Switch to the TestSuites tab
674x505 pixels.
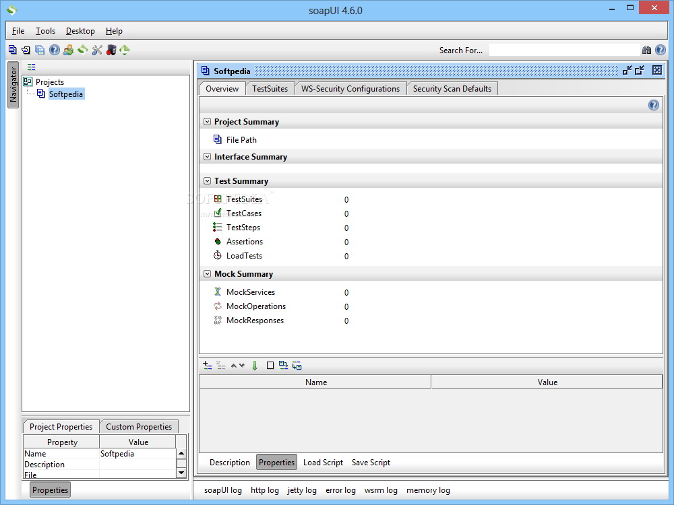(270, 88)
